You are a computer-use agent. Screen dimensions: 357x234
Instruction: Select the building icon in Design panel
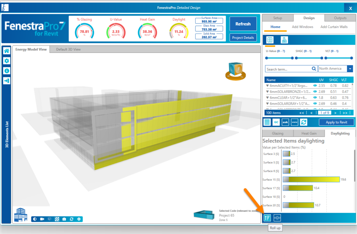[x=284, y=40]
